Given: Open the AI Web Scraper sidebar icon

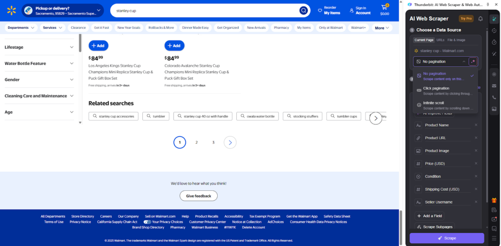Looking at the screenshot, I should point(494,19).
